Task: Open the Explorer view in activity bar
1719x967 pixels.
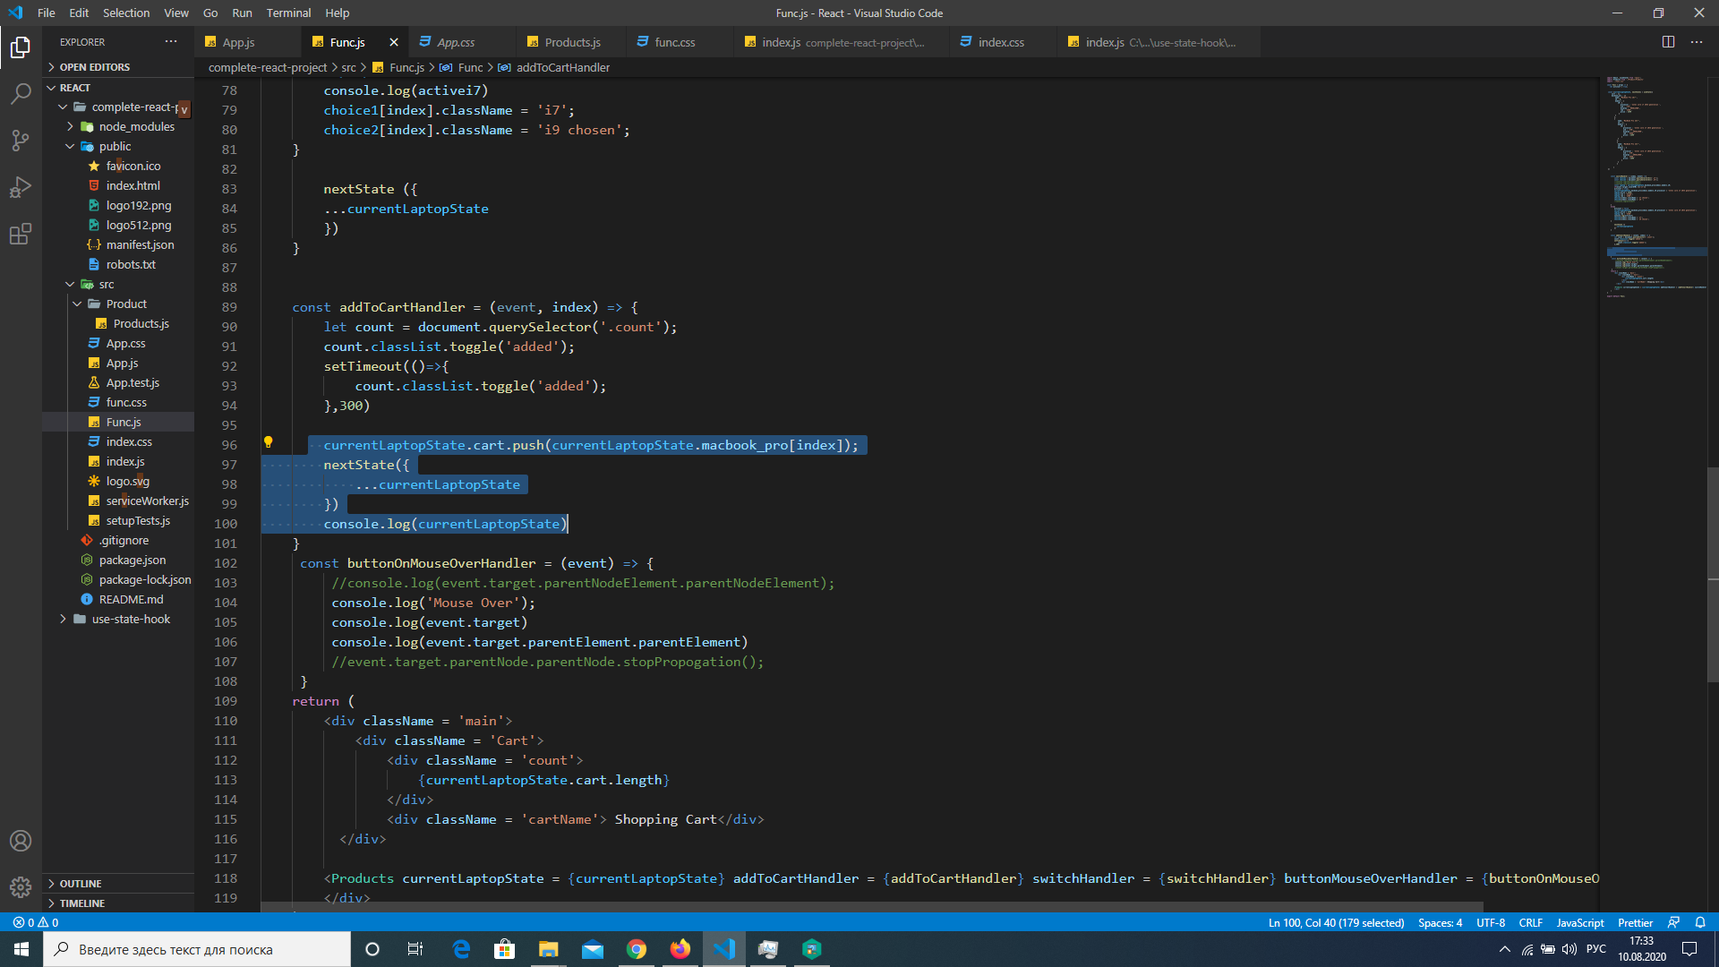Action: 21,47
